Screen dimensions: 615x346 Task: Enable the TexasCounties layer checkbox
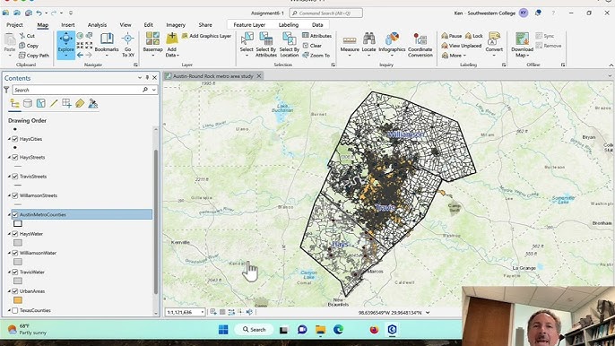(x=15, y=310)
